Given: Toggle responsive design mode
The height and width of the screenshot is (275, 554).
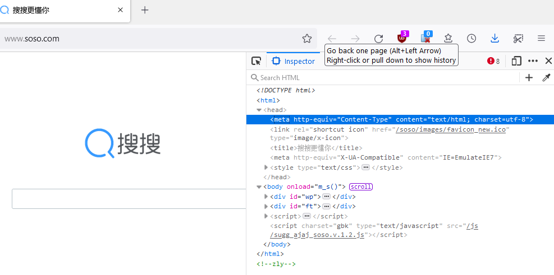Looking at the screenshot, I should [x=516, y=61].
